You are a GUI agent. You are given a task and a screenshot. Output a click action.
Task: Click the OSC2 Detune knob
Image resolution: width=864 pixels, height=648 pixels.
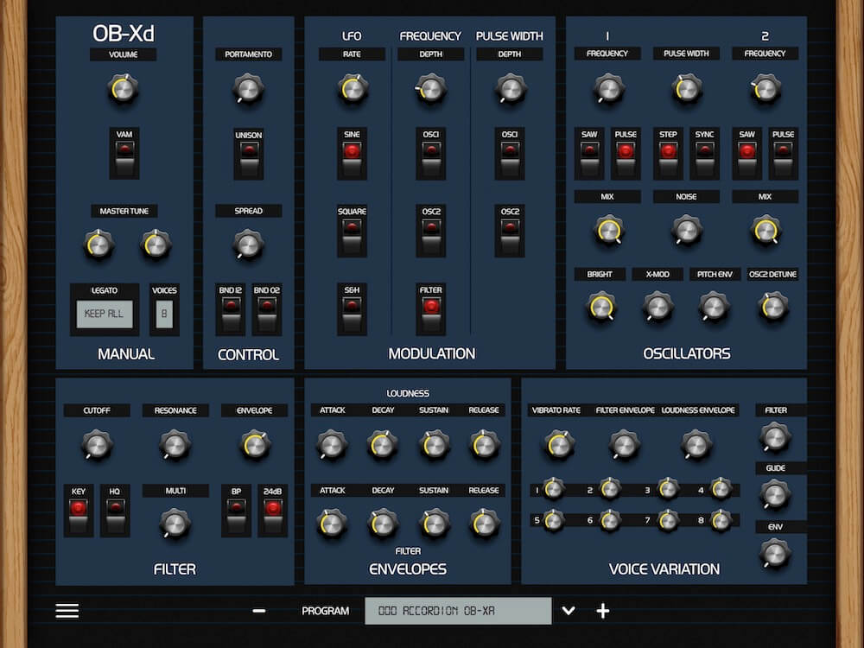[x=772, y=305]
